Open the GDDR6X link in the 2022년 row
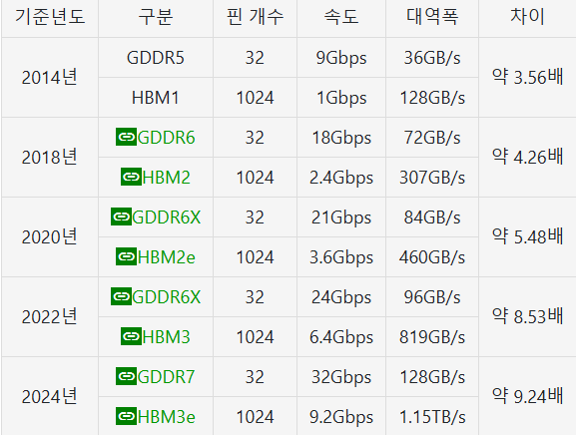Viewport: 576px width, 435px height. (x=156, y=296)
